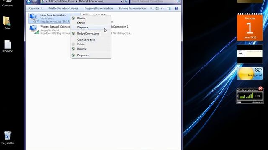Viewport: 268px width, 150px height.
Task: Open the Organize dropdown
Action: pyautogui.click(x=35, y=8)
